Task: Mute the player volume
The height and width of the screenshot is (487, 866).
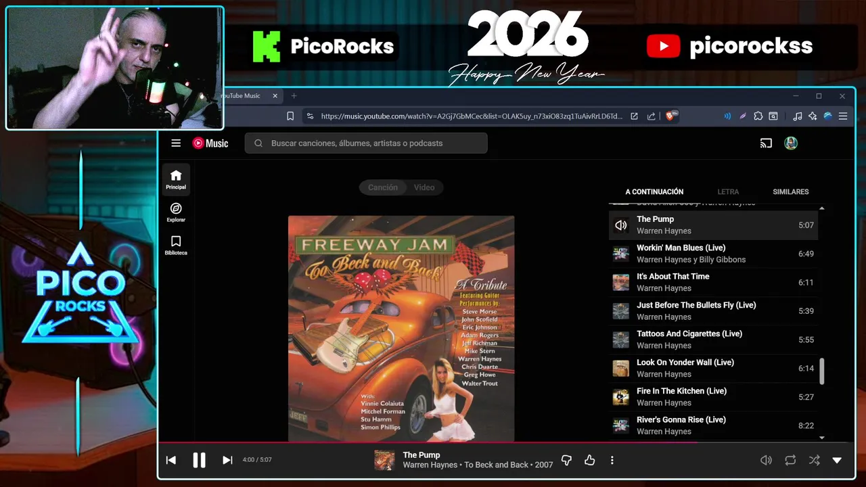Action: point(766,460)
